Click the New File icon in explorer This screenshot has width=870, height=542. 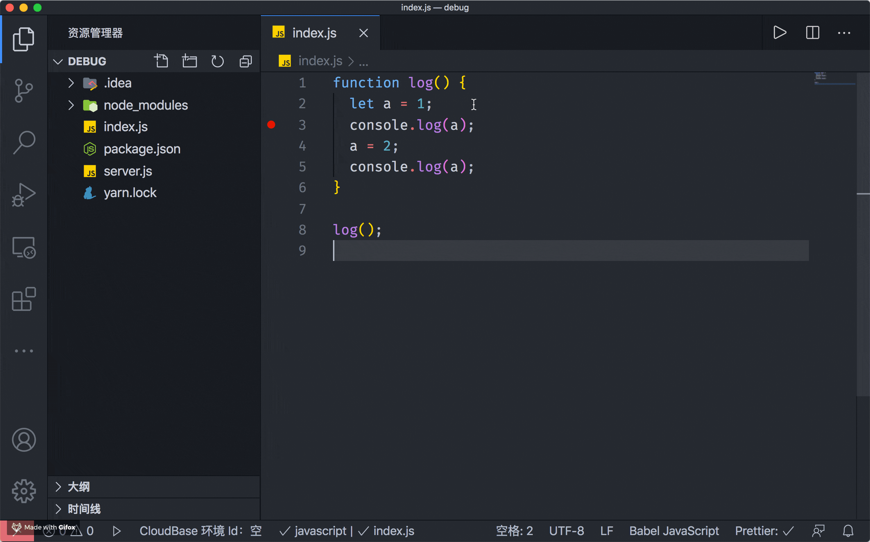click(x=161, y=61)
